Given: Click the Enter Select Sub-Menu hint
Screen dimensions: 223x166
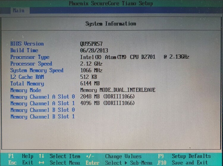Looking at the screenshot, I should click(119, 163).
